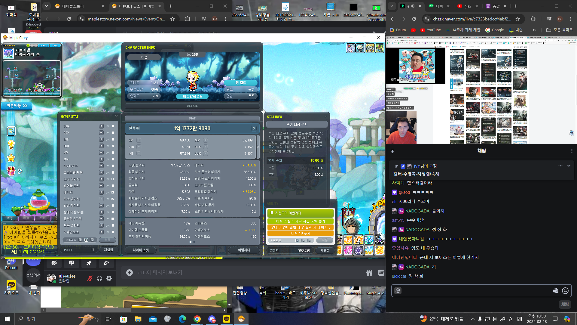Raise the 공격력 / 마력 Hyper Stat level
577x325 pixels.
101,219
